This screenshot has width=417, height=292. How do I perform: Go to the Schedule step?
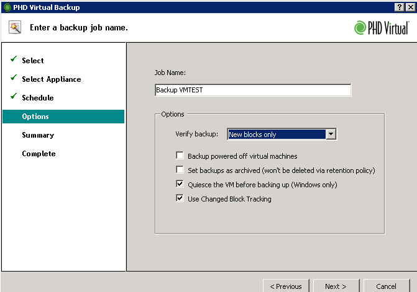pyautogui.click(x=38, y=98)
